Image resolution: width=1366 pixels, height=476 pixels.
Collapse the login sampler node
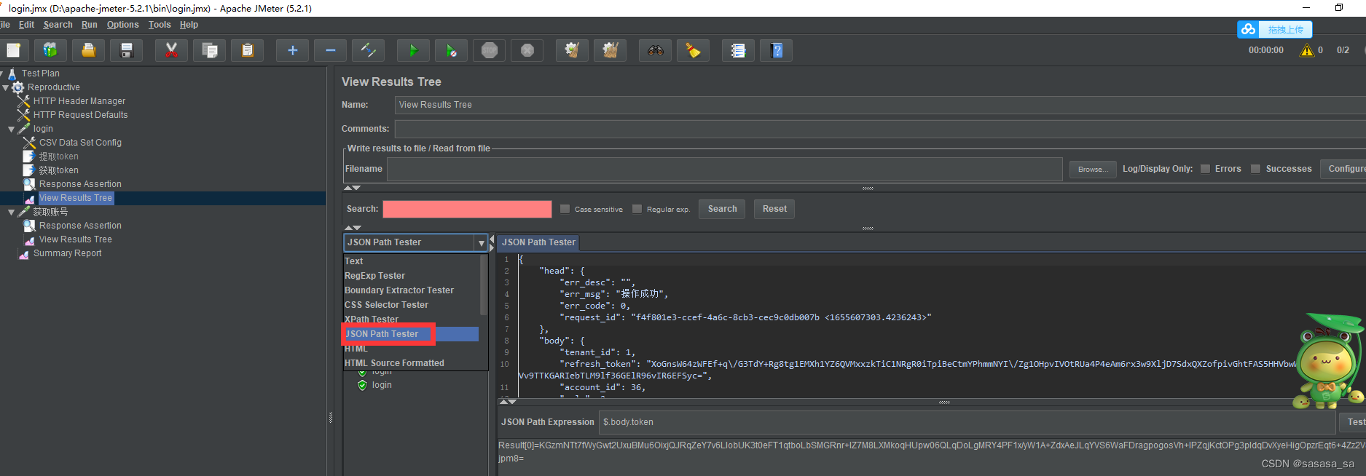point(12,129)
